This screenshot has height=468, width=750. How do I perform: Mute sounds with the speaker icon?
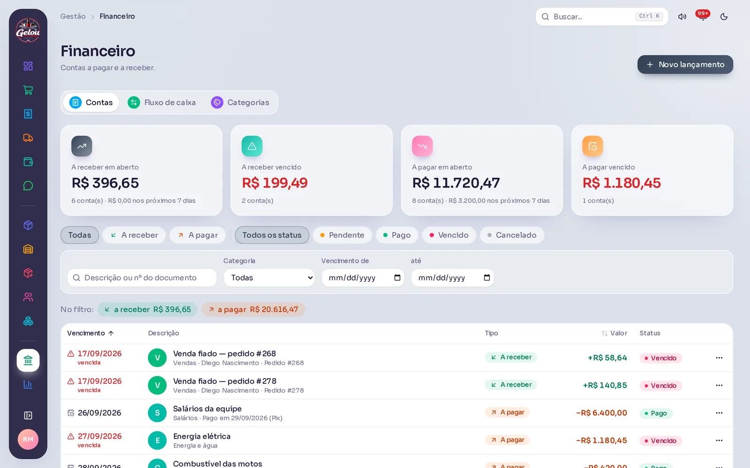click(682, 16)
